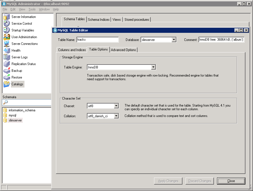
Task: Switch to Columns and Indices tab
Action: click(72, 50)
